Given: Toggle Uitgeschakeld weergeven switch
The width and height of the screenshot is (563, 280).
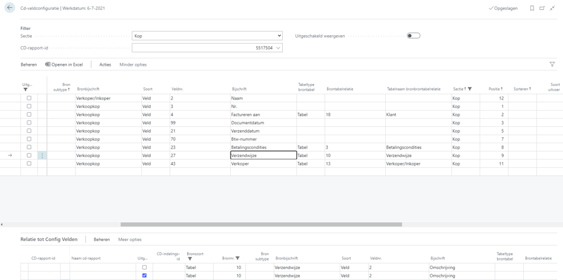Looking at the screenshot, I should pyautogui.click(x=413, y=36).
